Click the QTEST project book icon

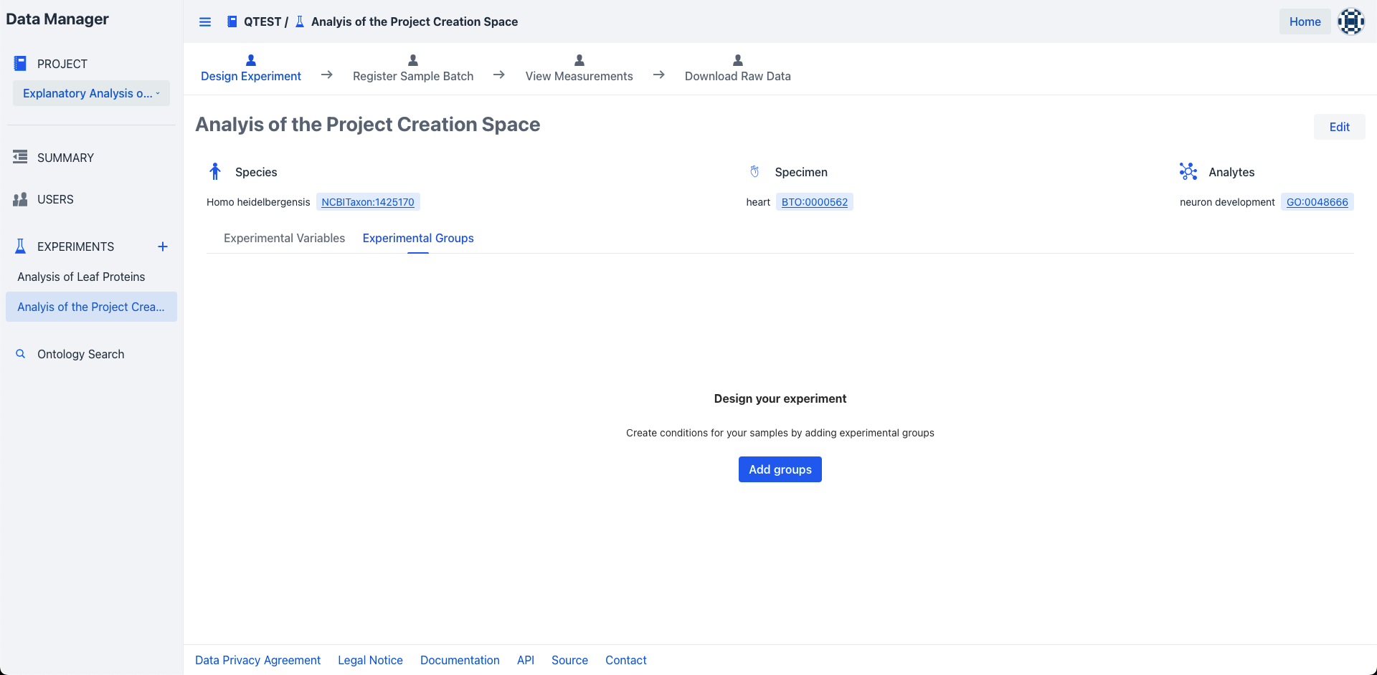(x=232, y=21)
